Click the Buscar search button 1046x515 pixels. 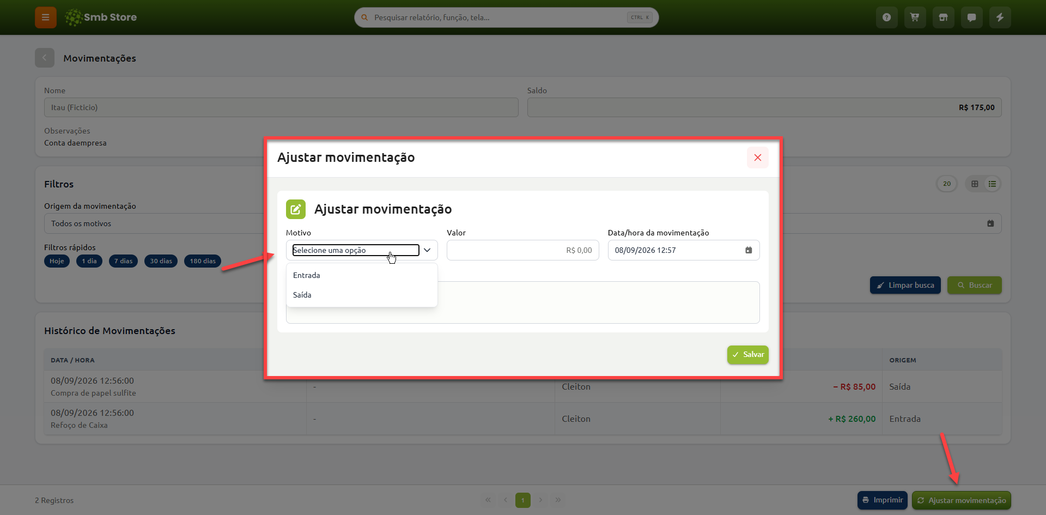coord(975,285)
